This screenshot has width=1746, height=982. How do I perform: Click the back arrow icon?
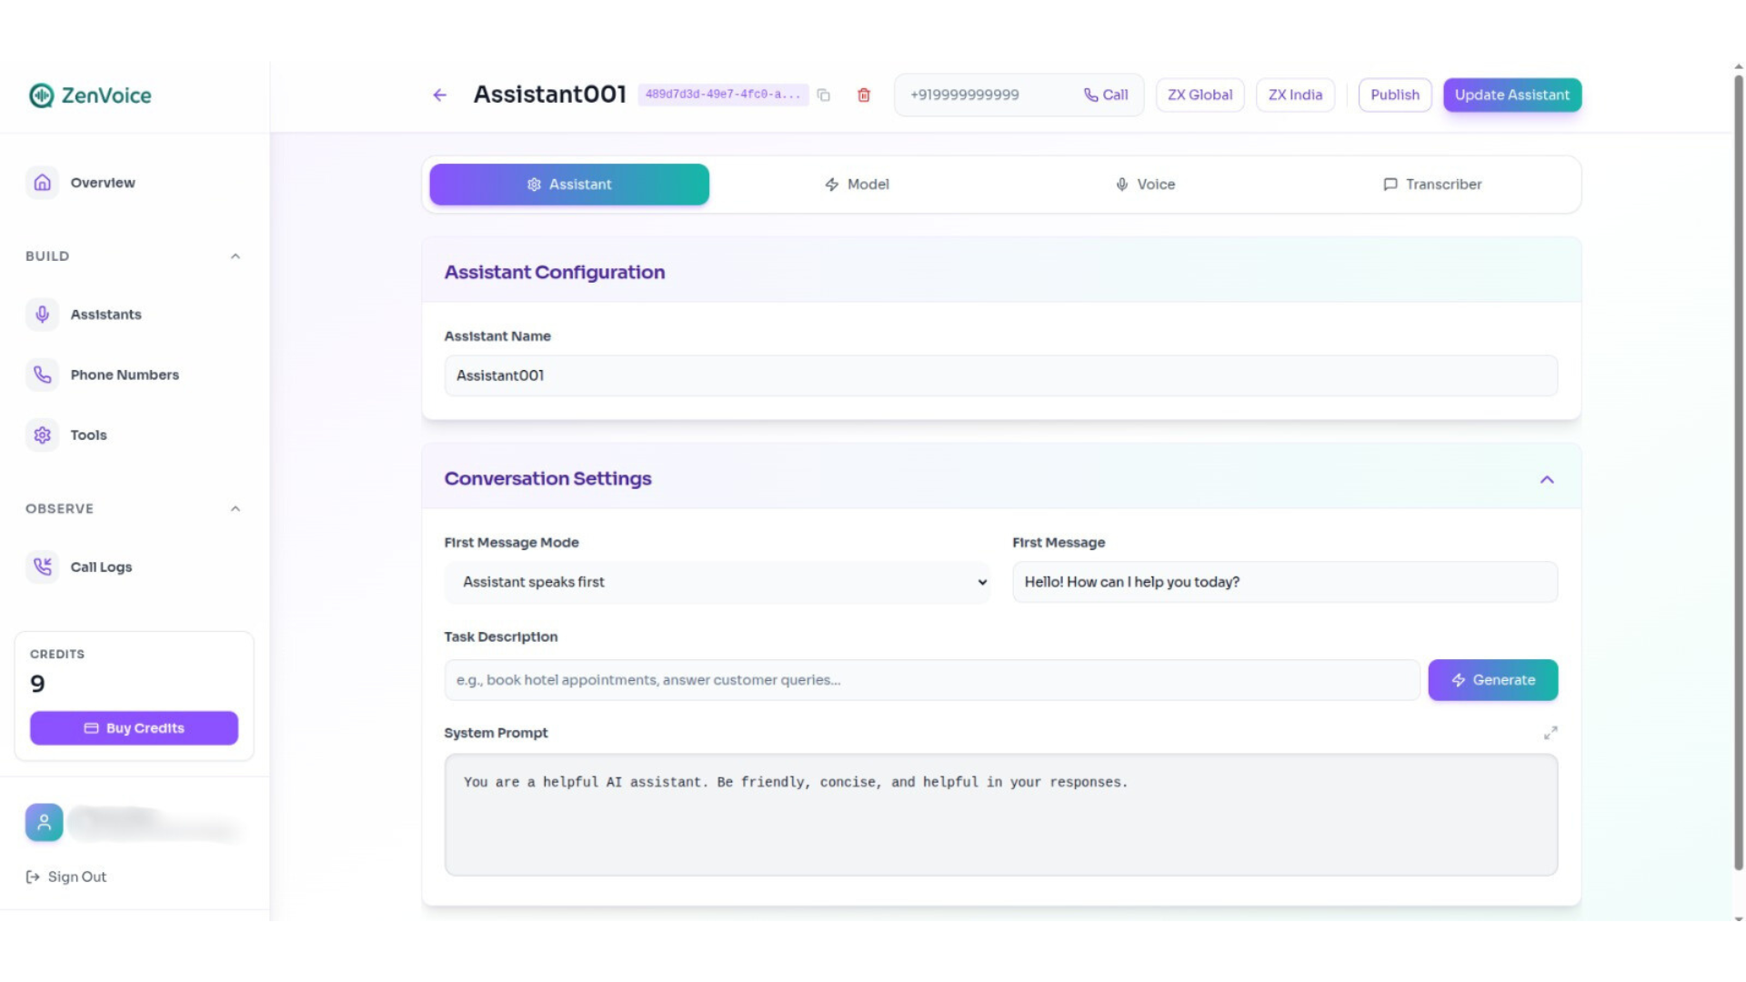tap(440, 95)
